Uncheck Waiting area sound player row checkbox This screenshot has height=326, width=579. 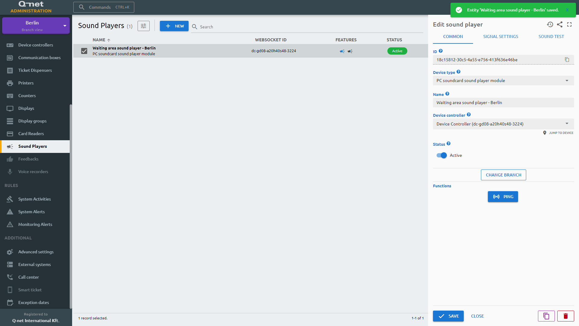pyautogui.click(x=84, y=51)
